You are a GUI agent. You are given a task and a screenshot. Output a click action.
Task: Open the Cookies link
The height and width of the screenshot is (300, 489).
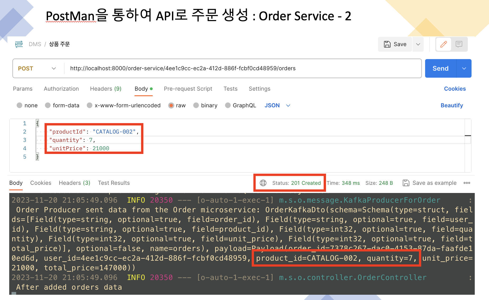455,89
